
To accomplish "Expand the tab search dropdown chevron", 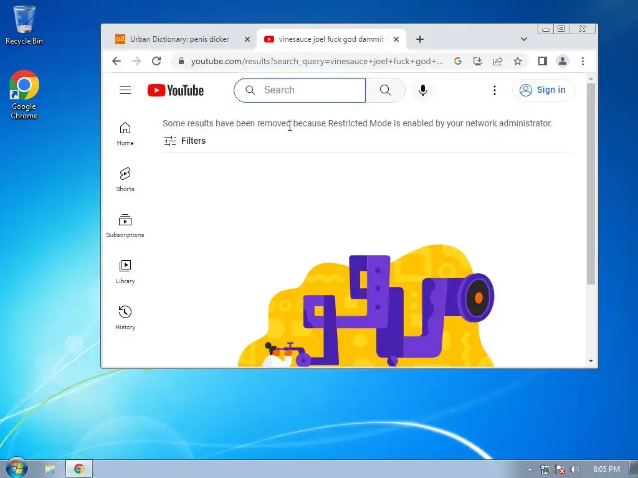I will (523, 39).
